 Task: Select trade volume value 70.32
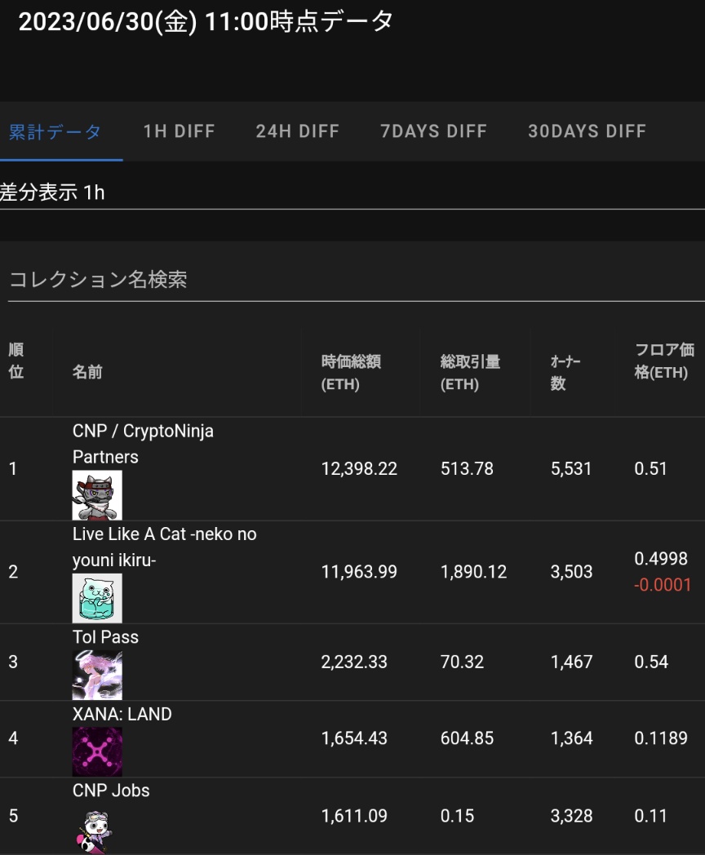tap(462, 662)
